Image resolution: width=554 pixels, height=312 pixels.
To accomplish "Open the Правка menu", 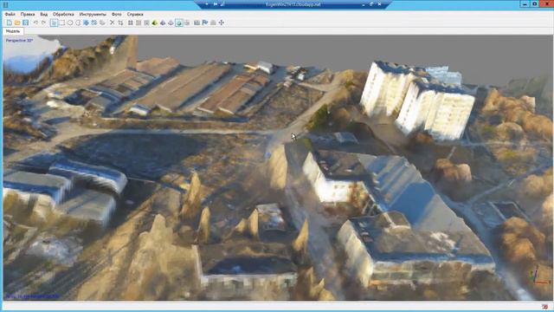I will click(x=28, y=14).
